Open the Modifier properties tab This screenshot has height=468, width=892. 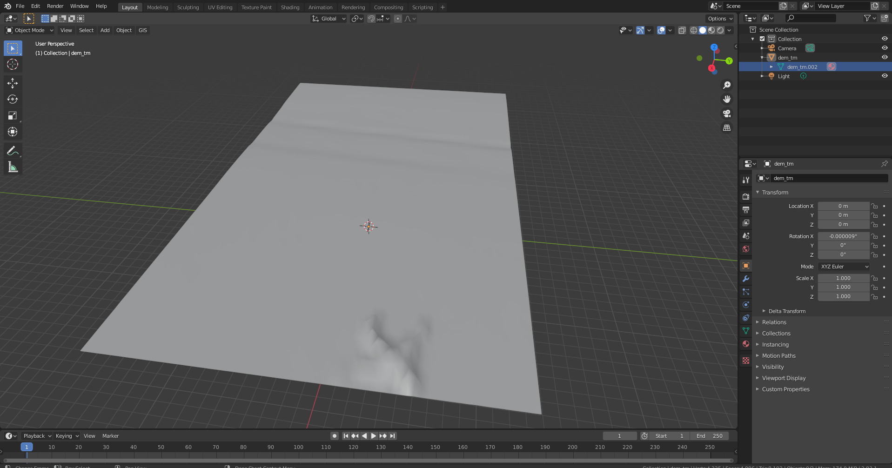click(745, 279)
